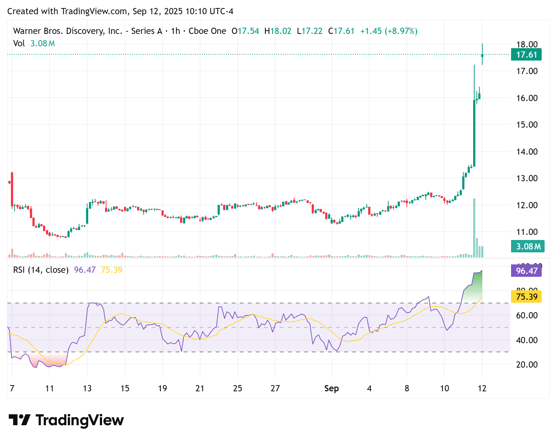Click the RSI (14, close) indicator label
This screenshot has height=442, width=557.
coord(41,270)
